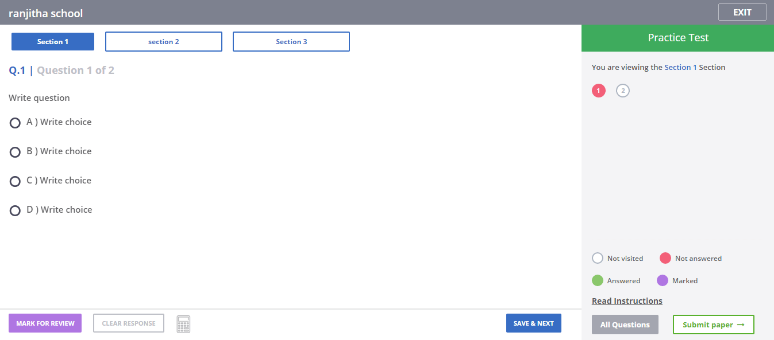Select radio option A) Write choice
774x340 pixels.
pyautogui.click(x=15, y=123)
